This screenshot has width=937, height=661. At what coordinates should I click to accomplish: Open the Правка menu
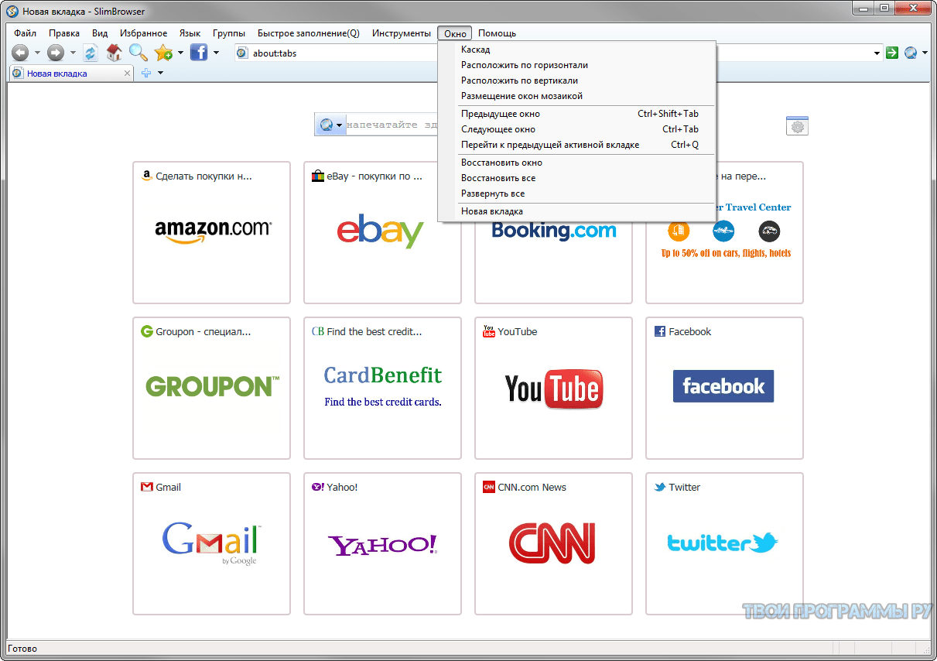(x=64, y=33)
